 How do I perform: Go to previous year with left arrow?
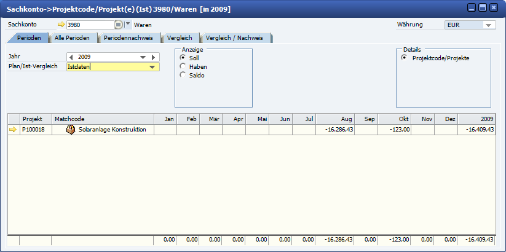[71, 57]
